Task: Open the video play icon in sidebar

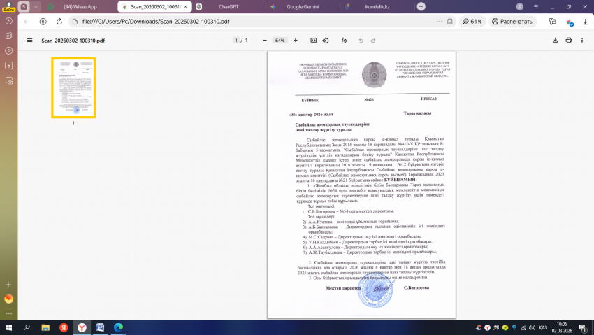Action: 8,51
